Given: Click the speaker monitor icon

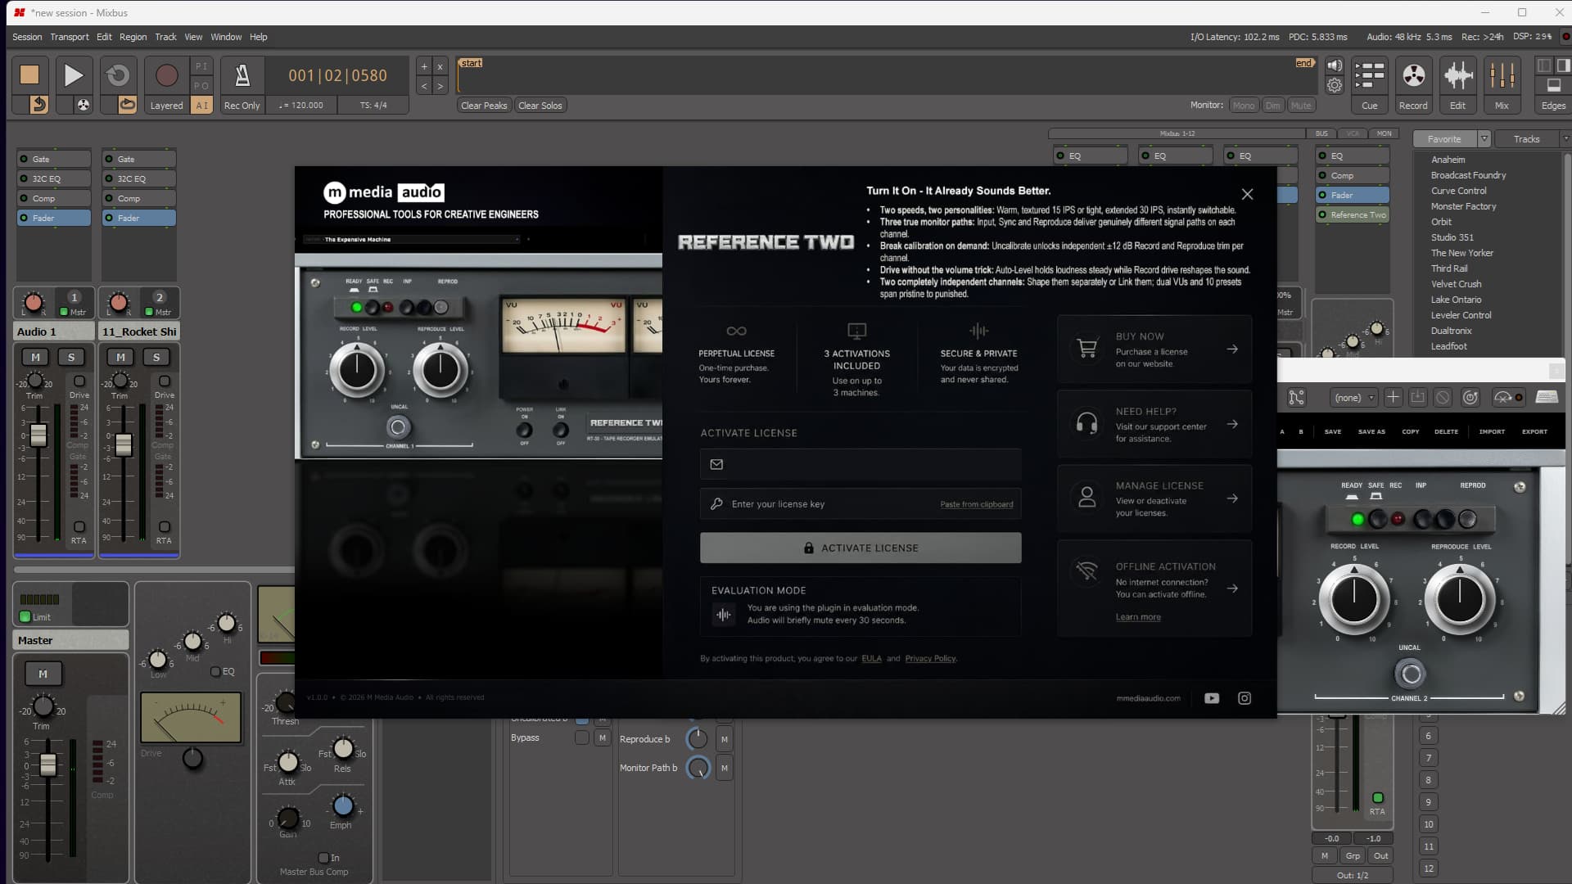Looking at the screenshot, I should 1335,65.
